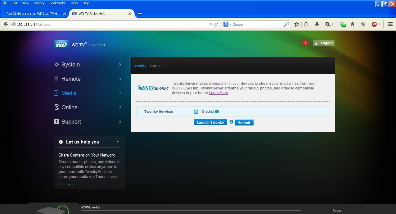The height and width of the screenshot is (214, 396).
Task: Click the WDTVLiveHub device name text
Action: click(90, 207)
